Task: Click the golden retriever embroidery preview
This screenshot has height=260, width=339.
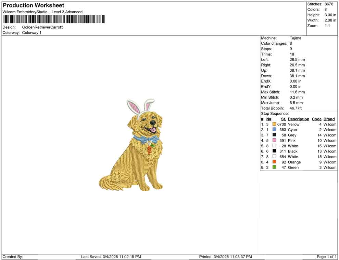Action: (131, 145)
